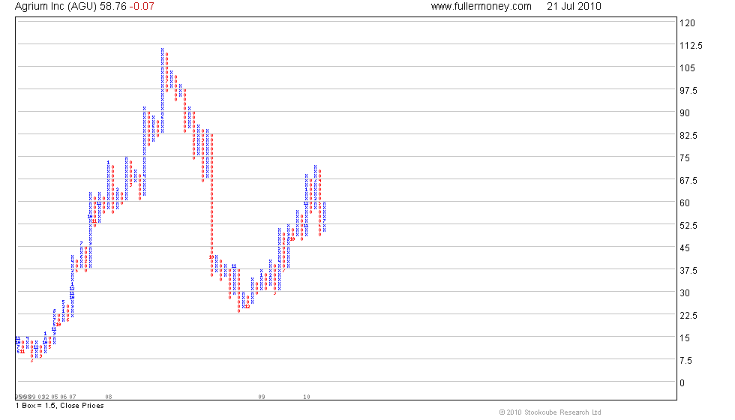Click the 105 price axis label
Viewport: 735px width, 420px height.
pos(687,68)
